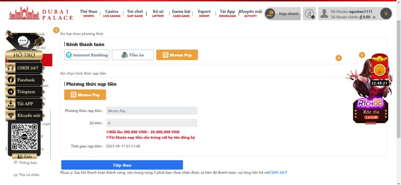401x185 pixels.
Task: Click the upper orange arrow near red envelope
Action: click(x=361, y=55)
